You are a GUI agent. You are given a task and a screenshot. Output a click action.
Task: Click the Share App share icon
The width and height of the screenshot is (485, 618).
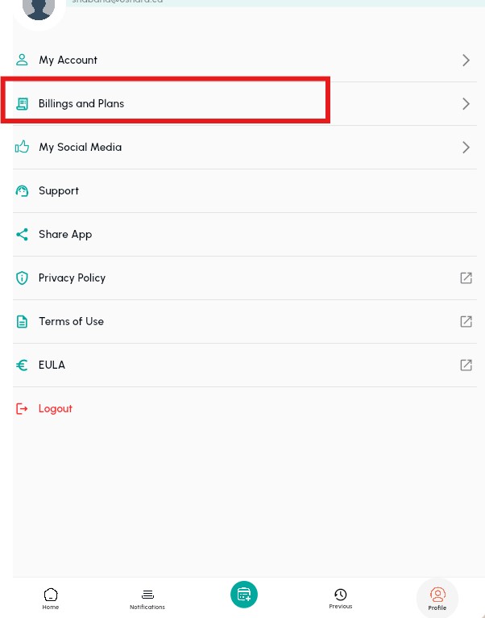coord(23,235)
